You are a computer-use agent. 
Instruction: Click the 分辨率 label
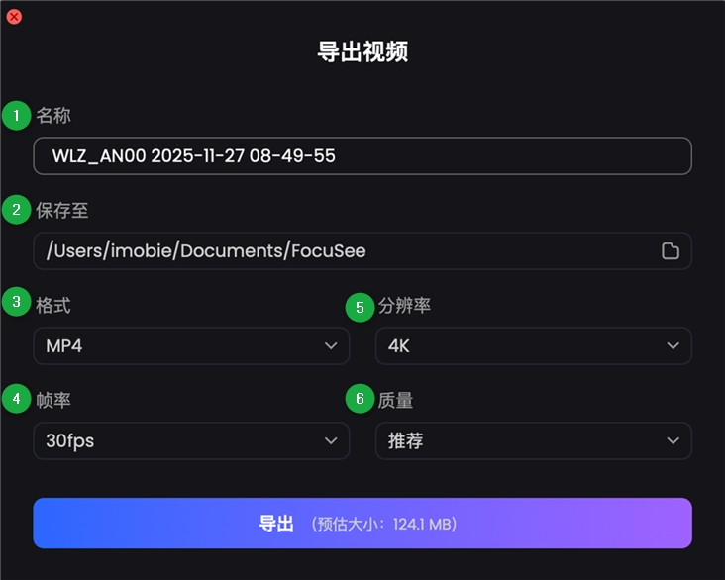pyautogui.click(x=404, y=306)
